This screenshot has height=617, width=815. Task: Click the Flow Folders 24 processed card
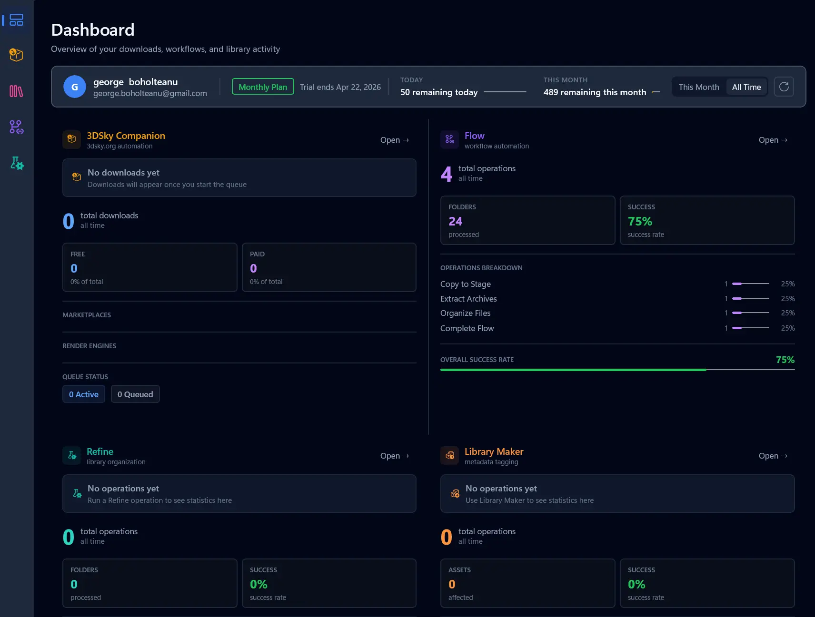tap(527, 220)
